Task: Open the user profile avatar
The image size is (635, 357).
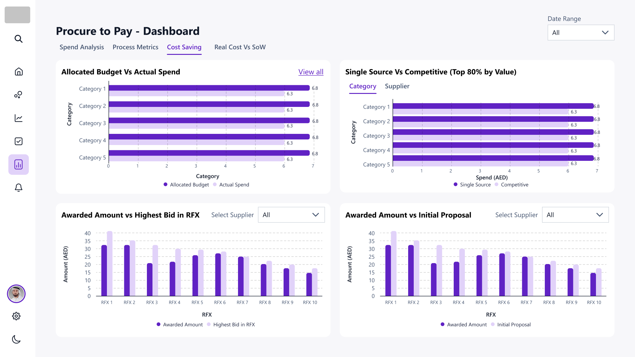Action: (x=16, y=294)
